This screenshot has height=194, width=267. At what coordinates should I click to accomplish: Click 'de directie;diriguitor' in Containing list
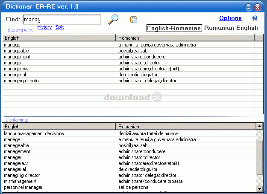coord(138,169)
